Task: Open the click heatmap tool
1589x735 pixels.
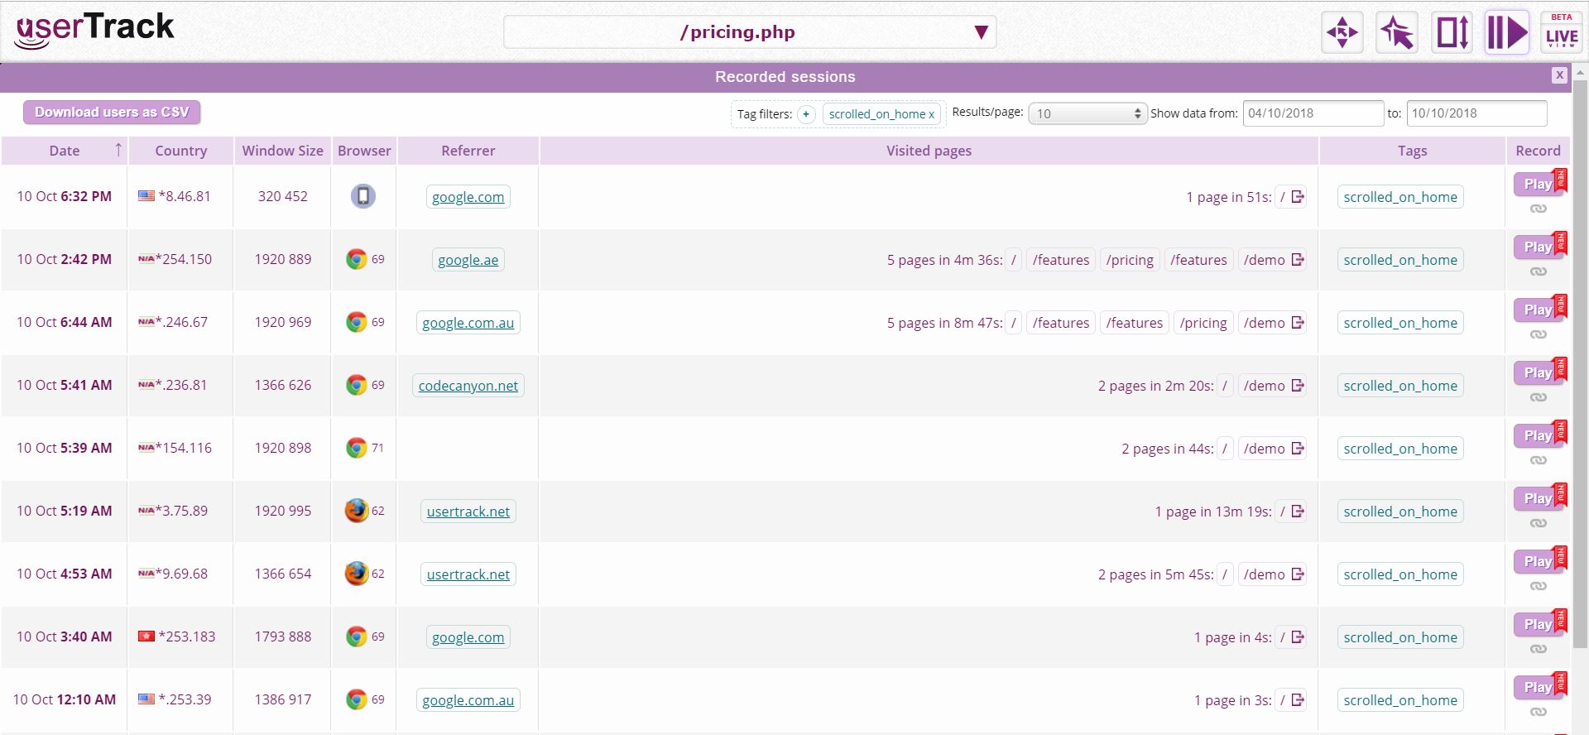Action: (x=1397, y=33)
